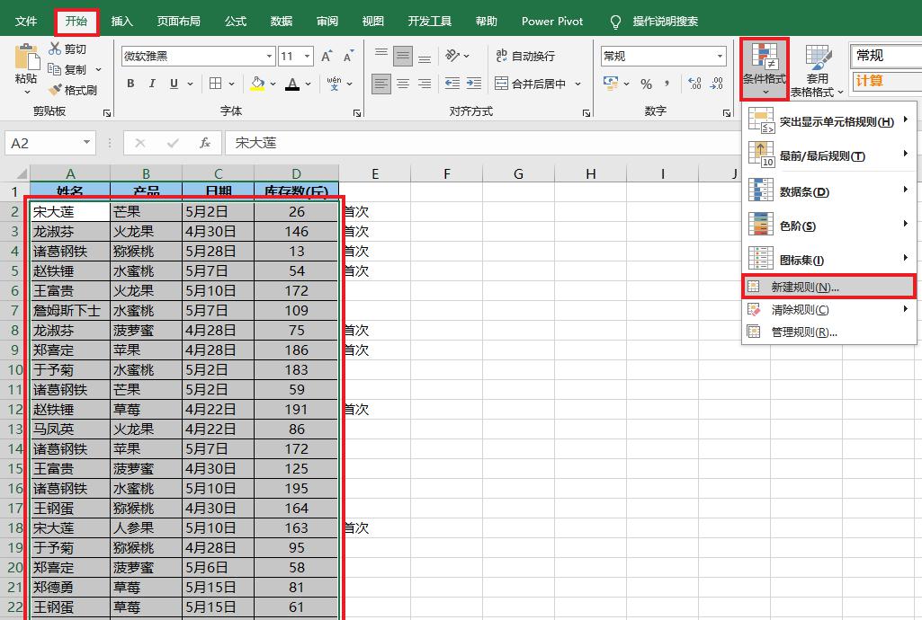This screenshot has height=620, width=922.
Task: Click the Cut scissors button
Action: pos(67,49)
